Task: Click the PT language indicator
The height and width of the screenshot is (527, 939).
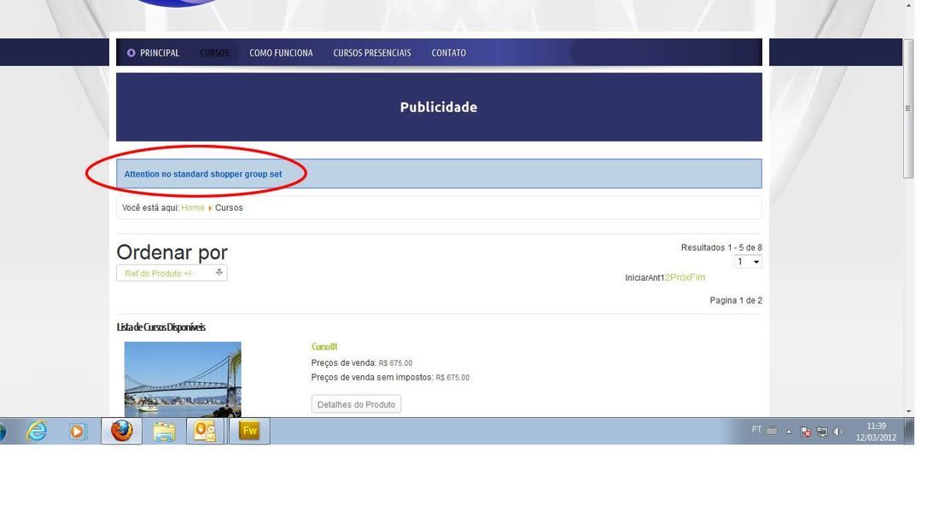Action: click(756, 430)
